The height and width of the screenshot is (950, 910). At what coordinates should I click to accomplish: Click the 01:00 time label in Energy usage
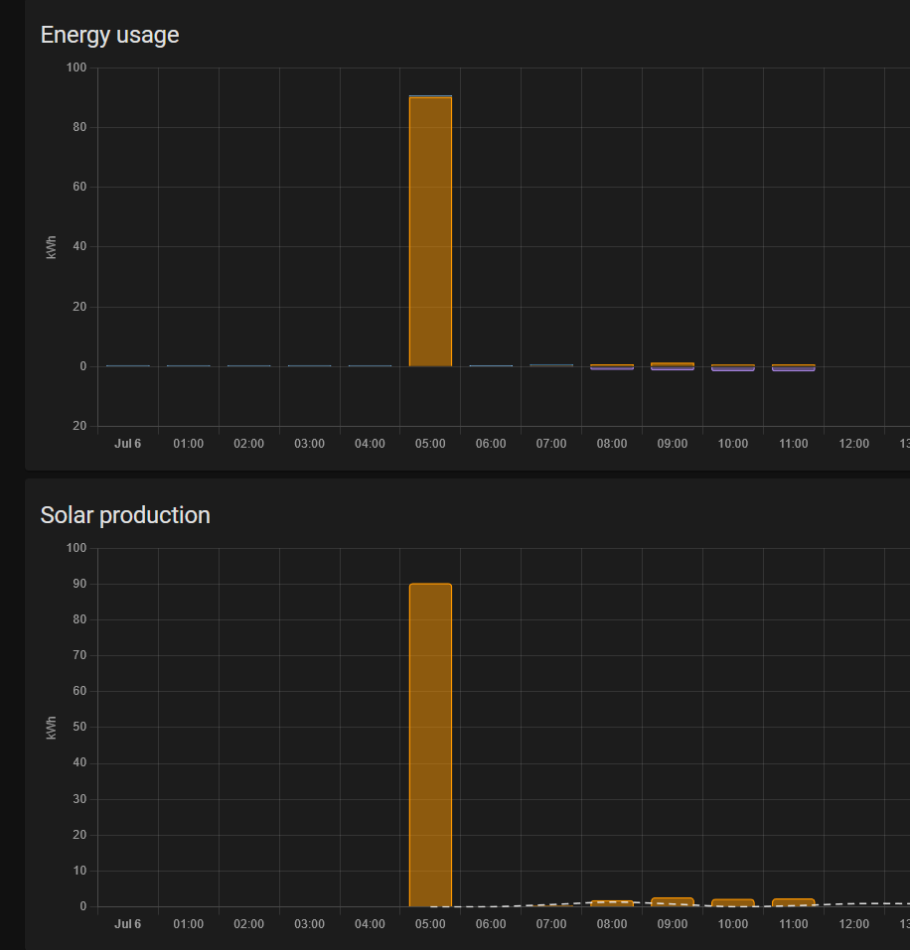click(188, 444)
